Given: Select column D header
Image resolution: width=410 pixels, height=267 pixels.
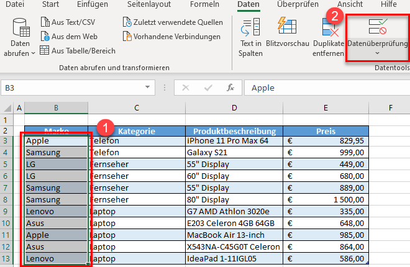Looking at the screenshot, I should (x=234, y=108).
